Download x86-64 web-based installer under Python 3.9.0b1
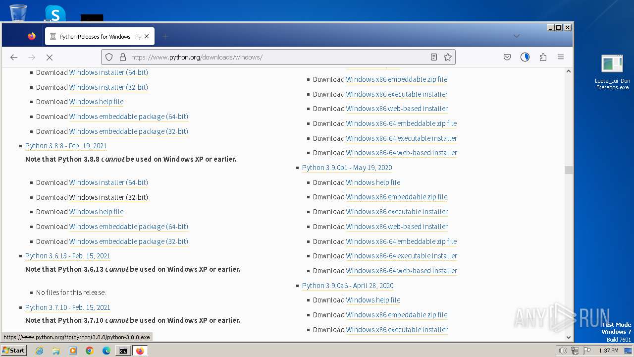Image resolution: width=634 pixels, height=357 pixels. coord(402,271)
